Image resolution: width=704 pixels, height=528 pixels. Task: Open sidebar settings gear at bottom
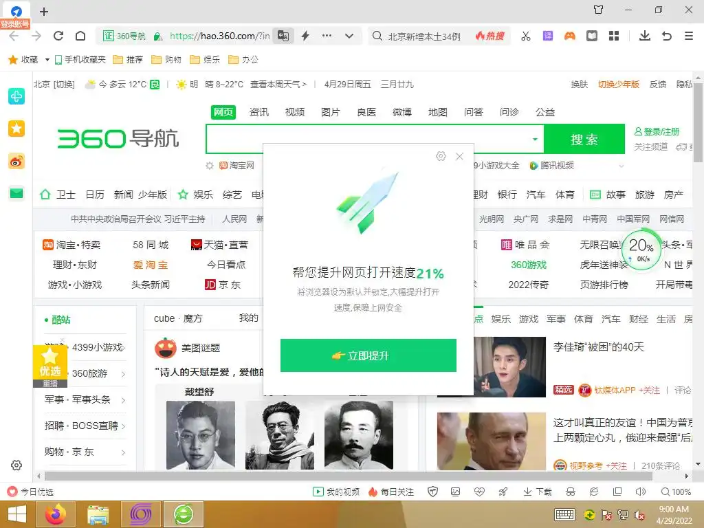pyautogui.click(x=16, y=465)
